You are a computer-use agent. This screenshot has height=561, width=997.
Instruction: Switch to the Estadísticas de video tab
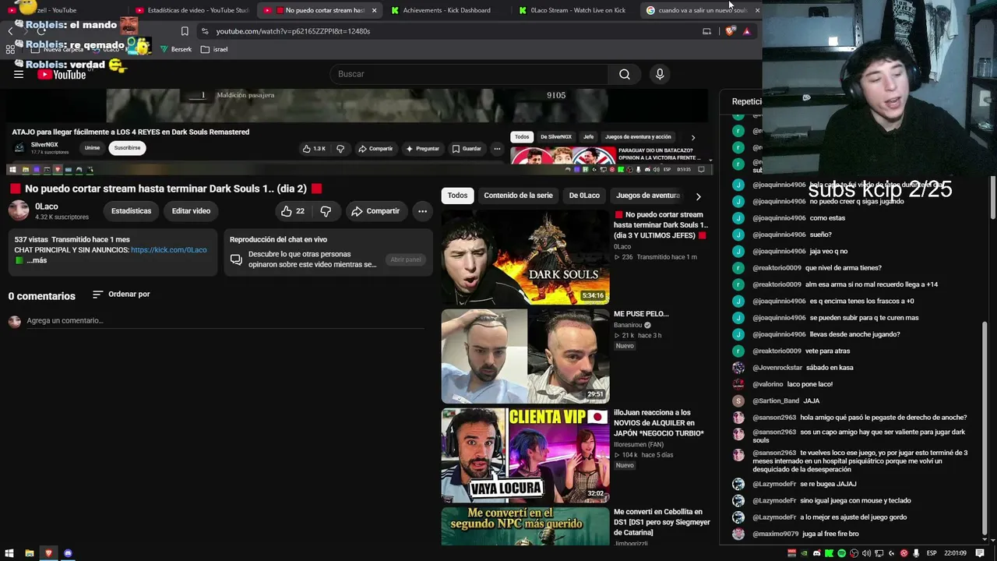(192, 10)
